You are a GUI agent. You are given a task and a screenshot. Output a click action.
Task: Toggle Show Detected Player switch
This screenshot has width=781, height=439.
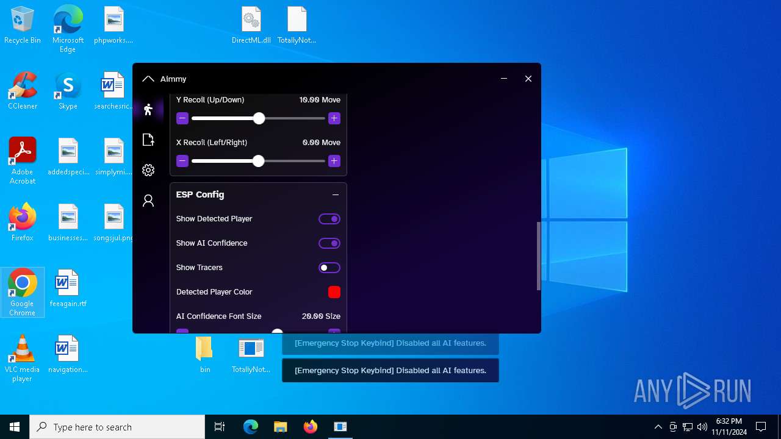click(x=329, y=219)
